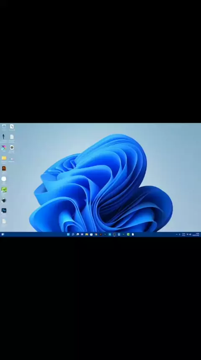This screenshot has height=360, width=201.
Task: Open the purple chat app on taskbar
Action: [x=82, y=234]
